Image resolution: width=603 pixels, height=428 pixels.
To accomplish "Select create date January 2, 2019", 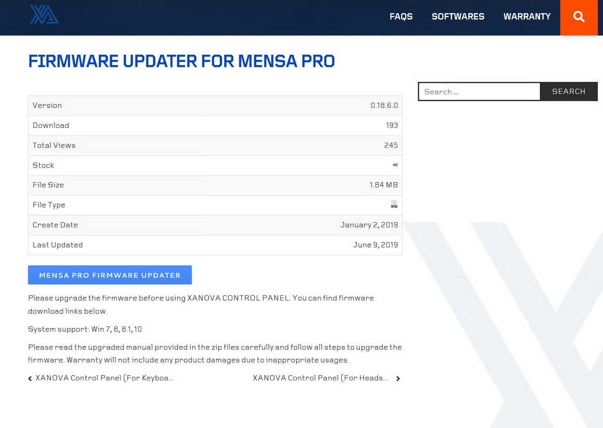I will point(369,225).
